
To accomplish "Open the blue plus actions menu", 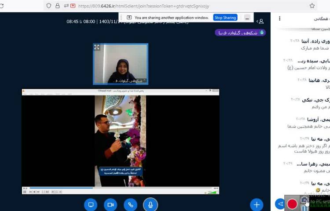I will (257, 204).
